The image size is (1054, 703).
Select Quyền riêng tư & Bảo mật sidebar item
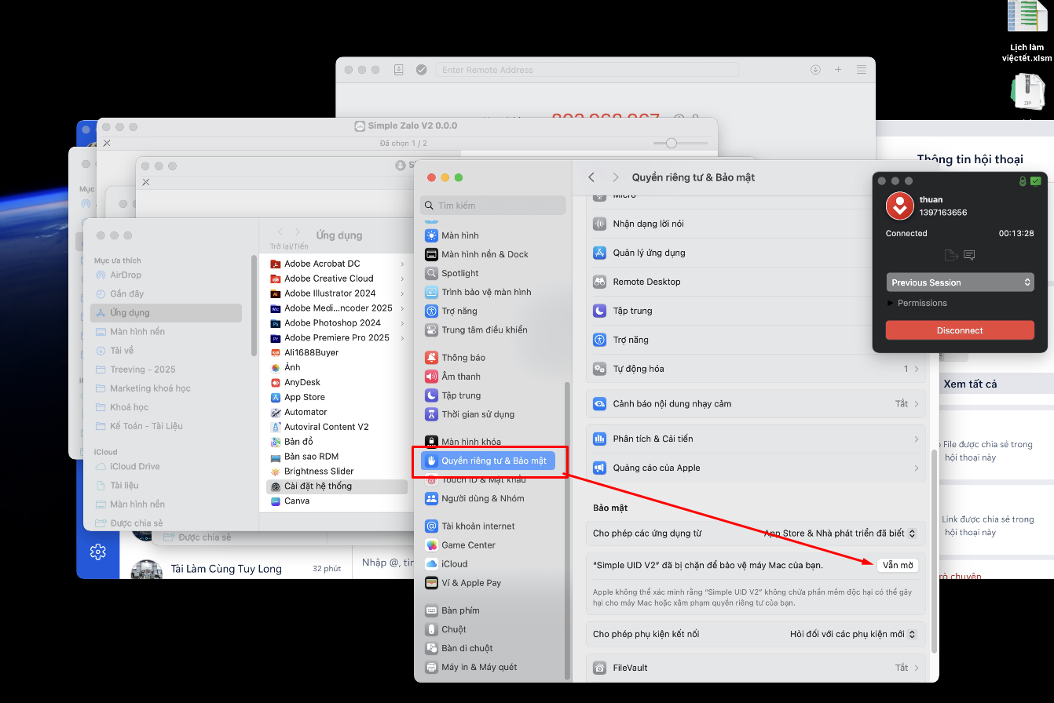coord(489,461)
